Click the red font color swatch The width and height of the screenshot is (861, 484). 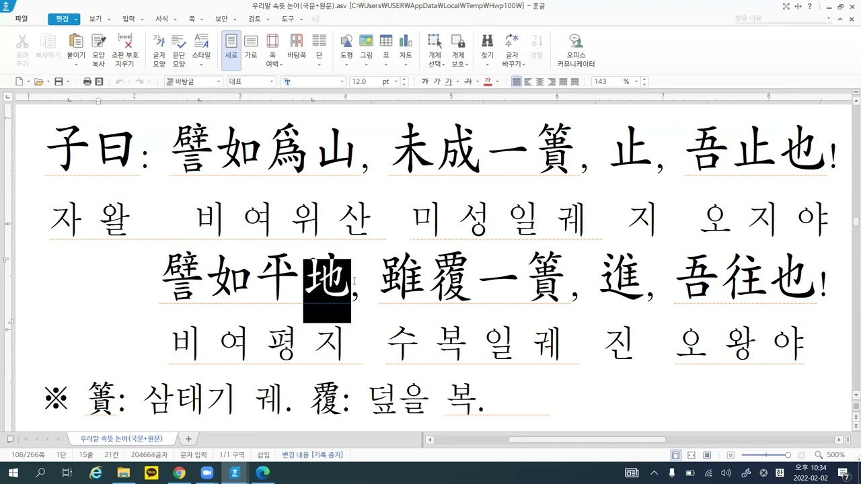(487, 81)
